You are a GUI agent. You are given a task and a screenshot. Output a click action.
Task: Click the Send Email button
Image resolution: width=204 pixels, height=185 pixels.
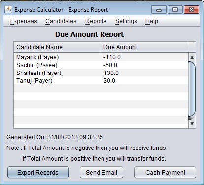(x=102, y=172)
